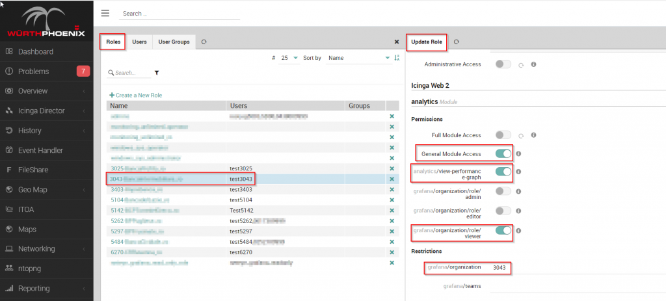Show info for grafana/organization/role/viewer
The height and width of the screenshot is (301, 666).
[518, 231]
